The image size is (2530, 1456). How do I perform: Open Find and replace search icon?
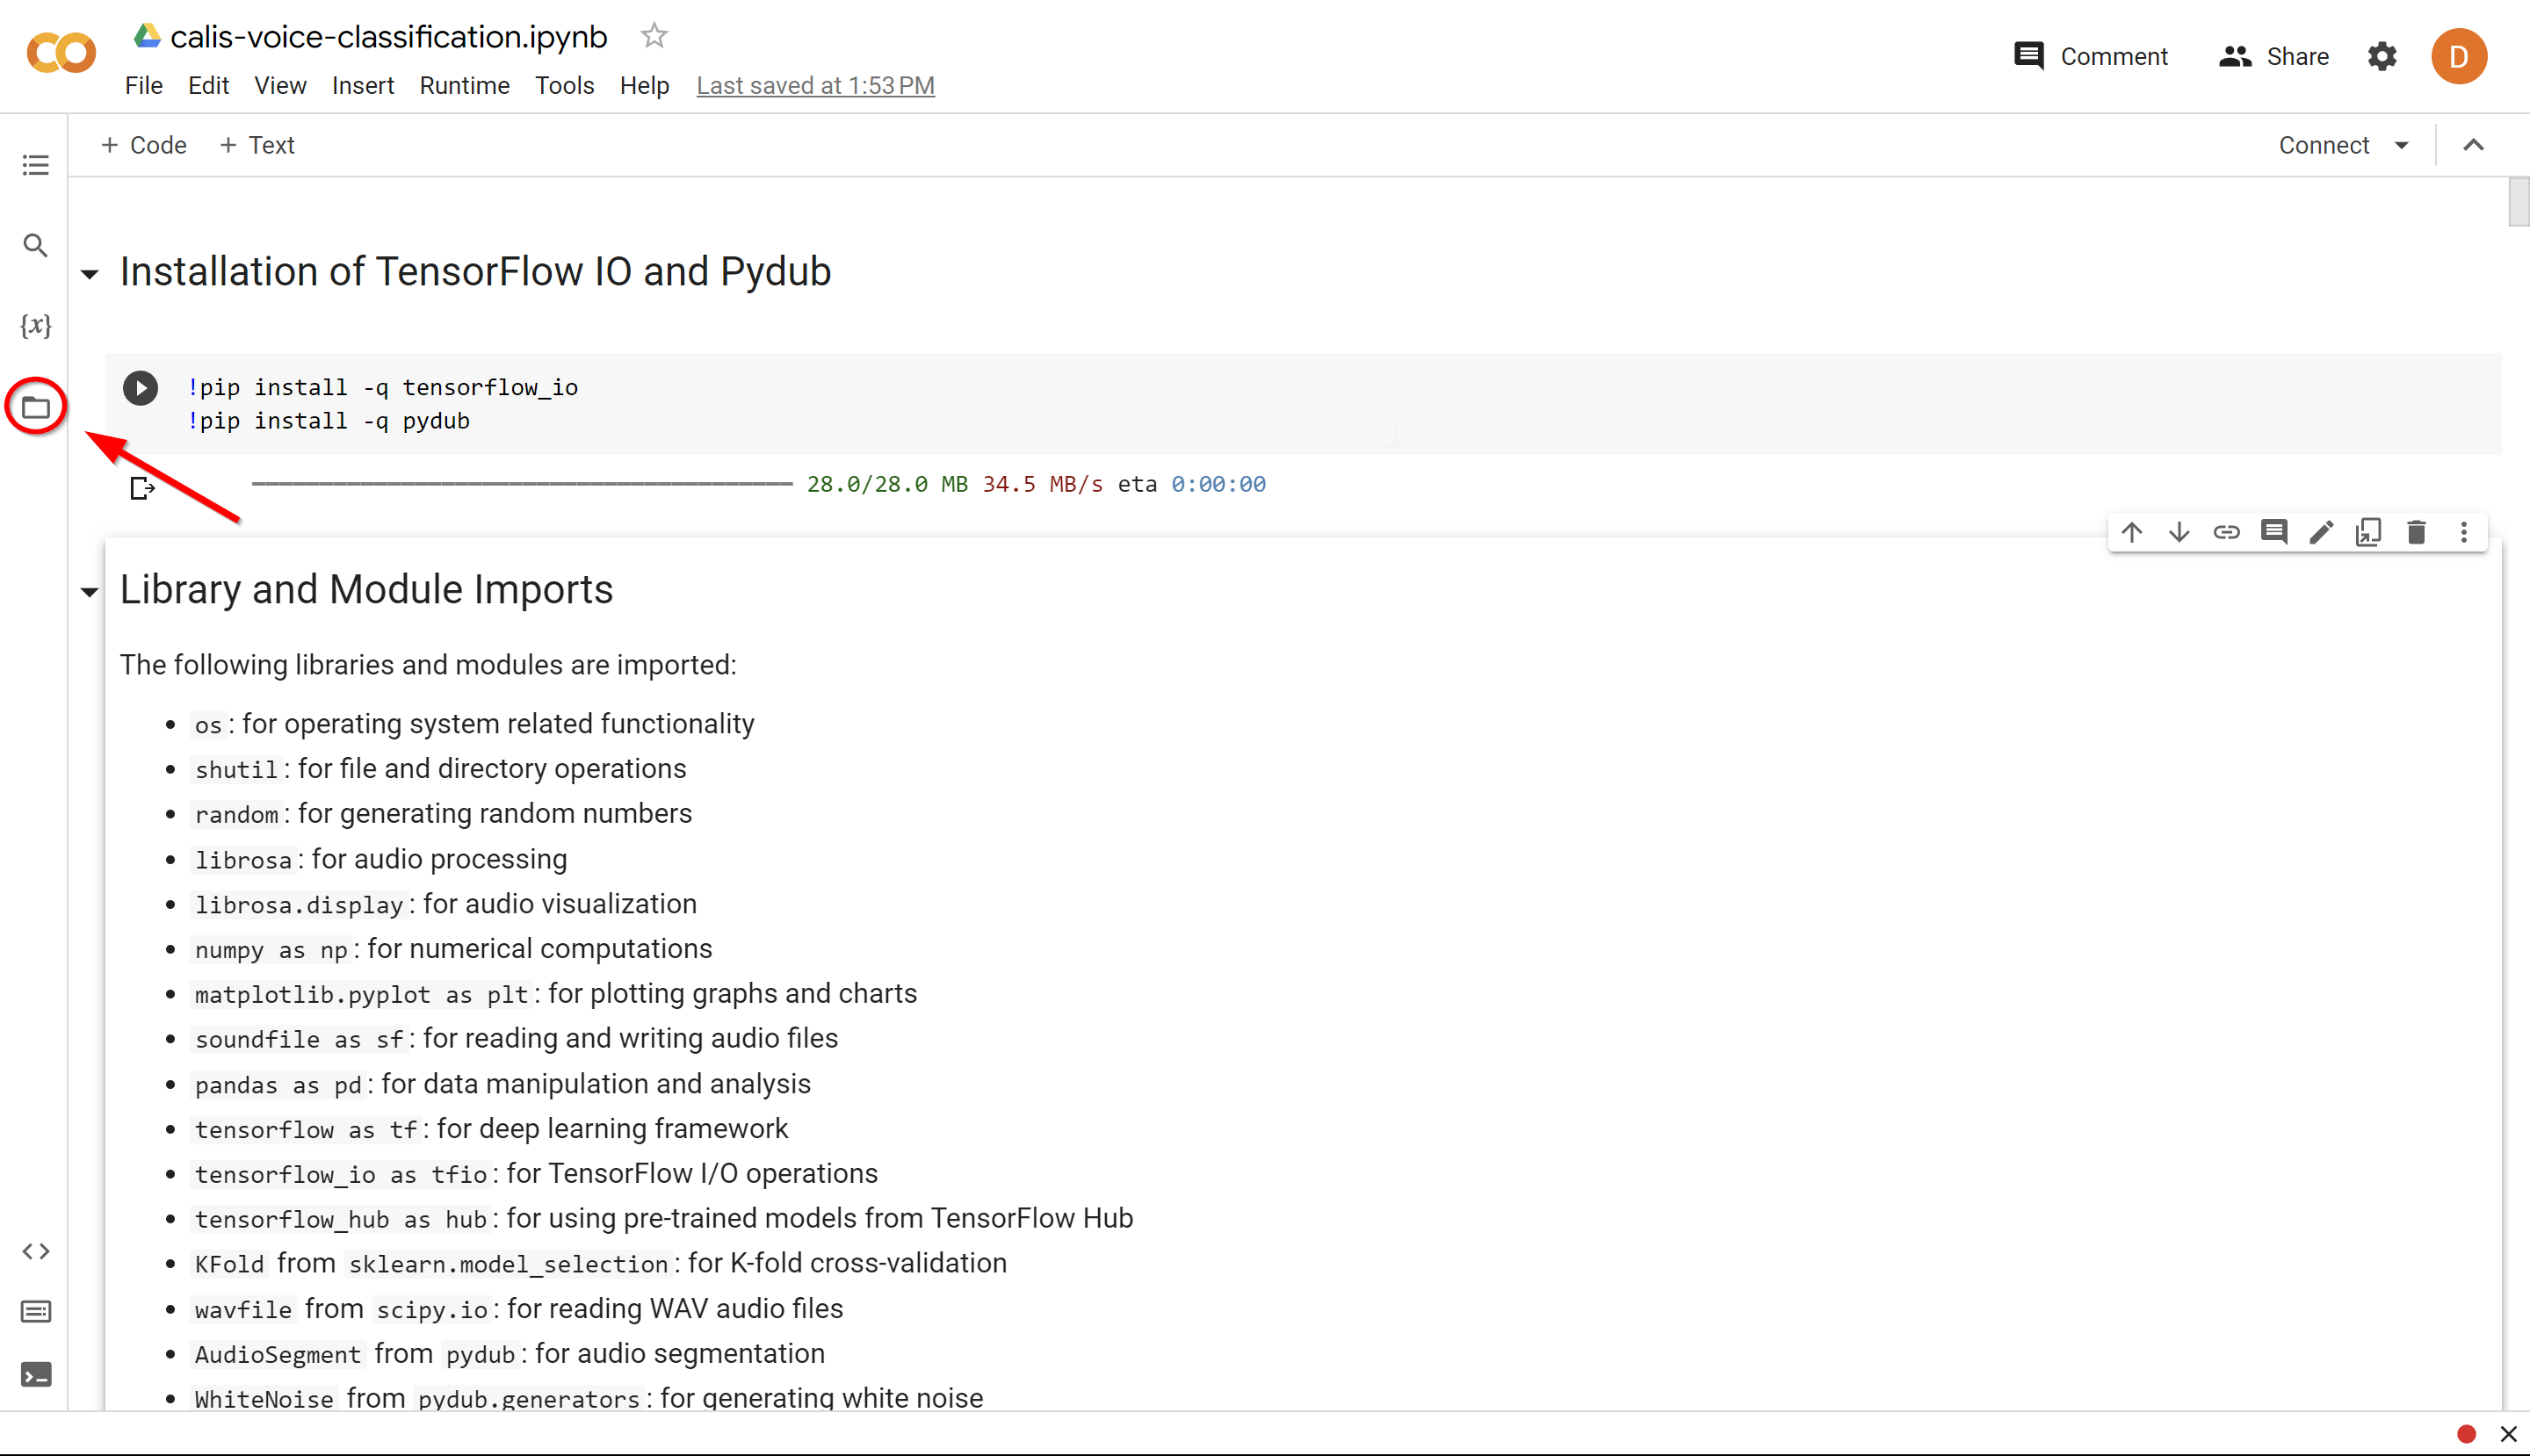(x=36, y=245)
